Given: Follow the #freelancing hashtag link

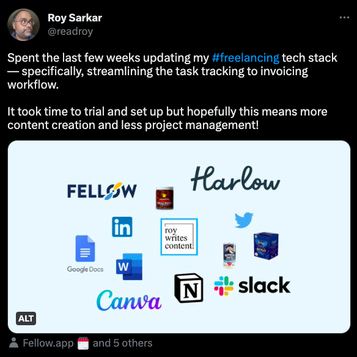Looking at the screenshot, I should point(246,57).
